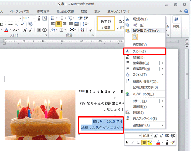Select 段落(P)... in context menu
Image resolution: width=191 pixels, height=151 pixels.
[x=145, y=57]
